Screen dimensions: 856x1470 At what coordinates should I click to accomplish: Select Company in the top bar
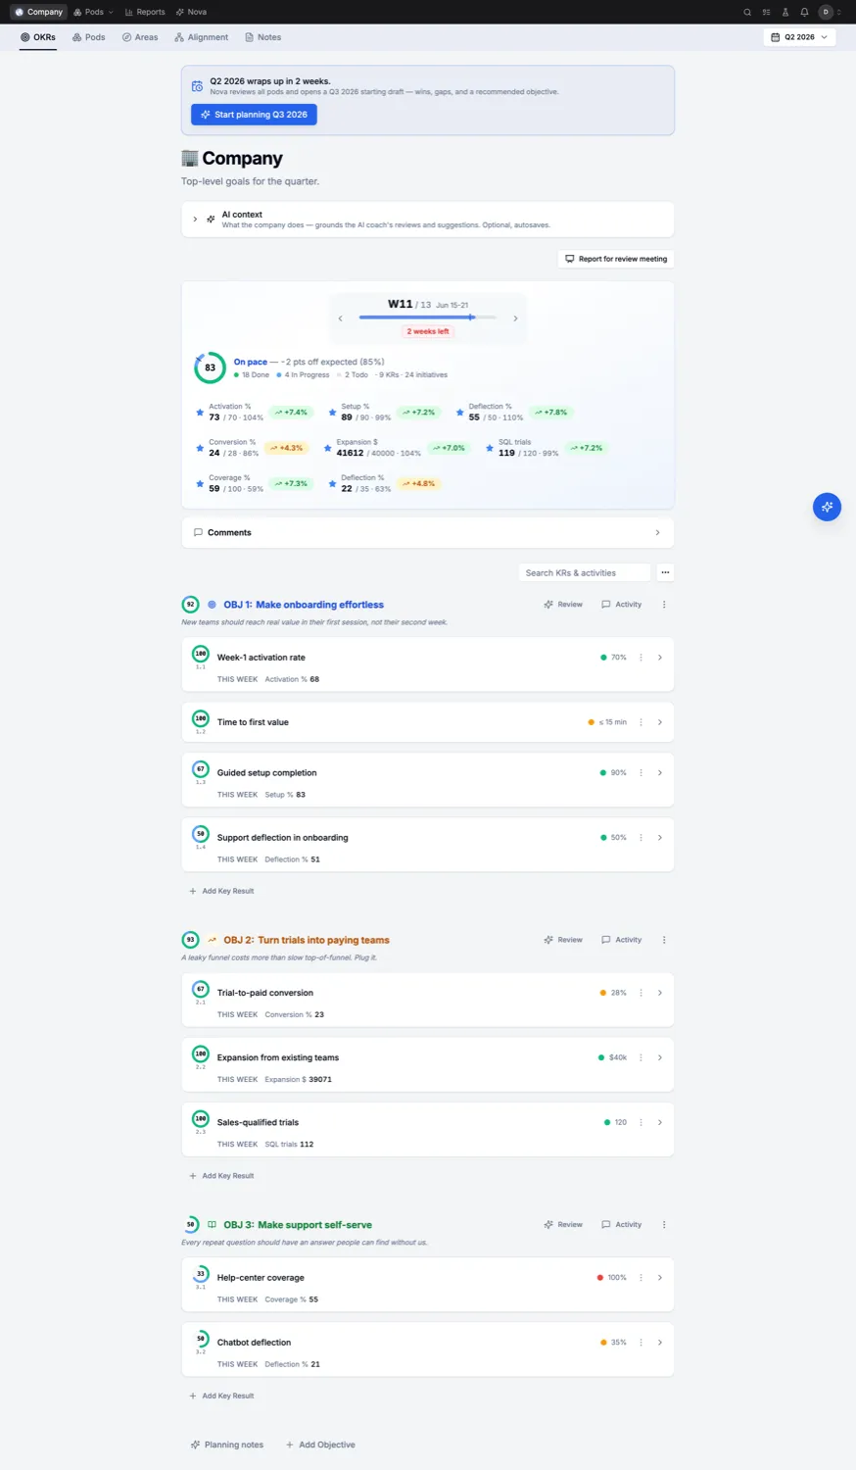click(x=39, y=12)
